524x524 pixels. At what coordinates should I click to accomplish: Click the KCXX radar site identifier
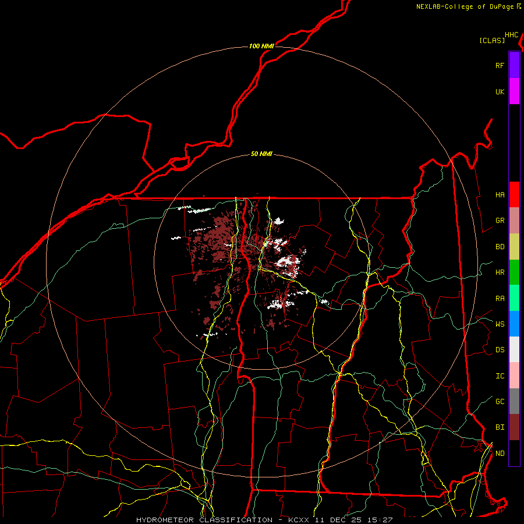(x=299, y=520)
